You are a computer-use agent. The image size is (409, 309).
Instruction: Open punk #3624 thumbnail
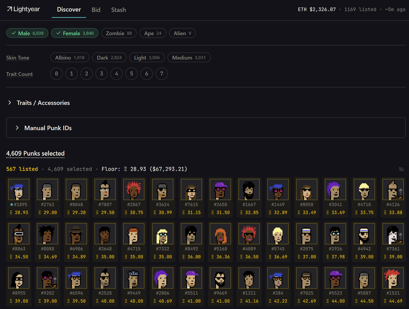(163, 189)
